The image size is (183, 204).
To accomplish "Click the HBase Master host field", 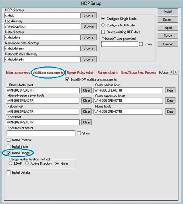I will (43, 90).
